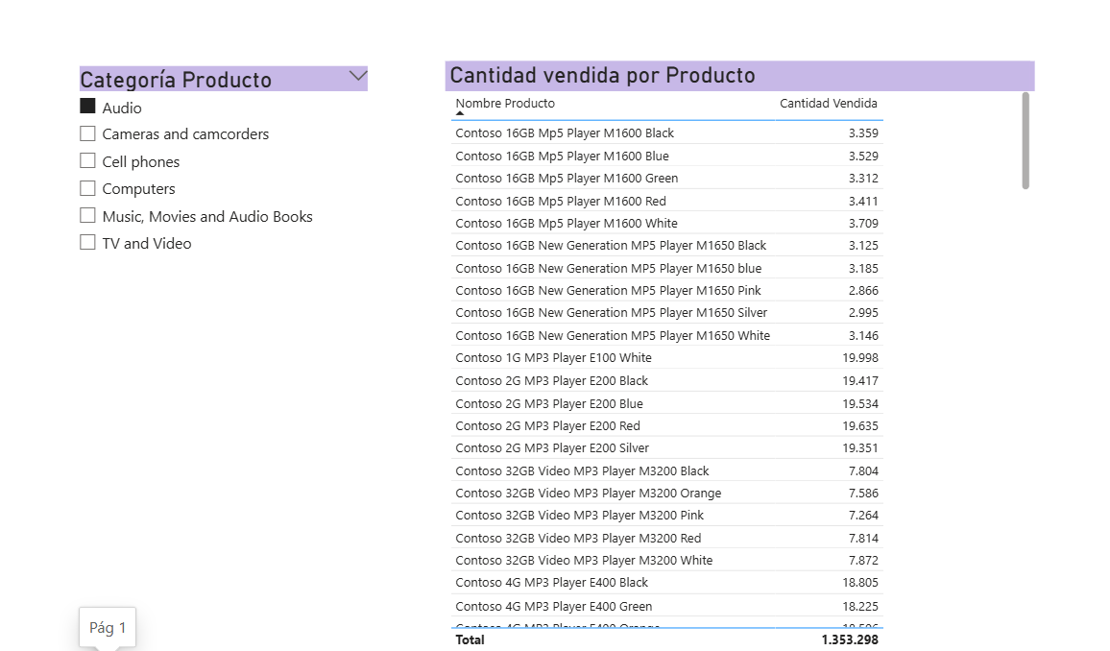Select Contoso 16GB New Generation MP5 Player M1650 Black
Image resolution: width=1110 pixels, height=651 pixels.
click(x=666, y=246)
